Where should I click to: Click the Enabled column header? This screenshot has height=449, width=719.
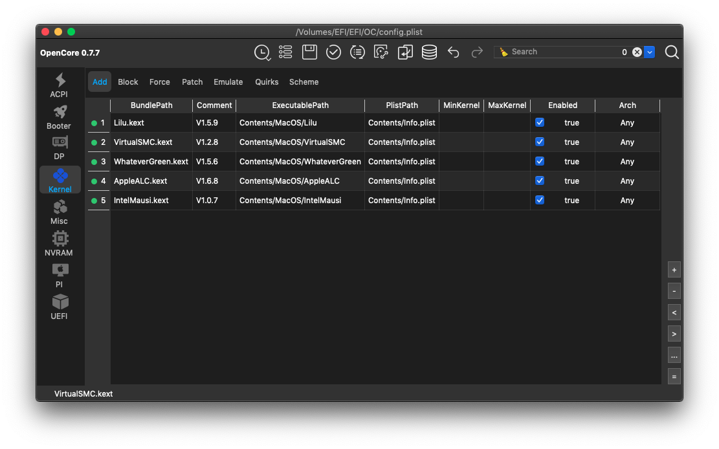click(x=562, y=105)
